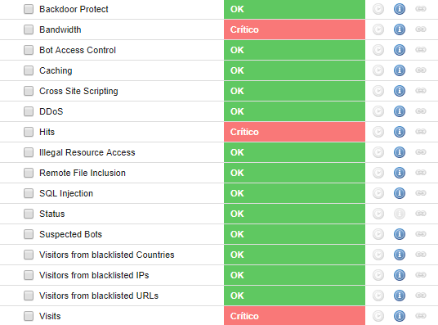This screenshot has width=438, height=325.
Task: Click clock icon for Remote File Inclusion
Action: (378, 173)
